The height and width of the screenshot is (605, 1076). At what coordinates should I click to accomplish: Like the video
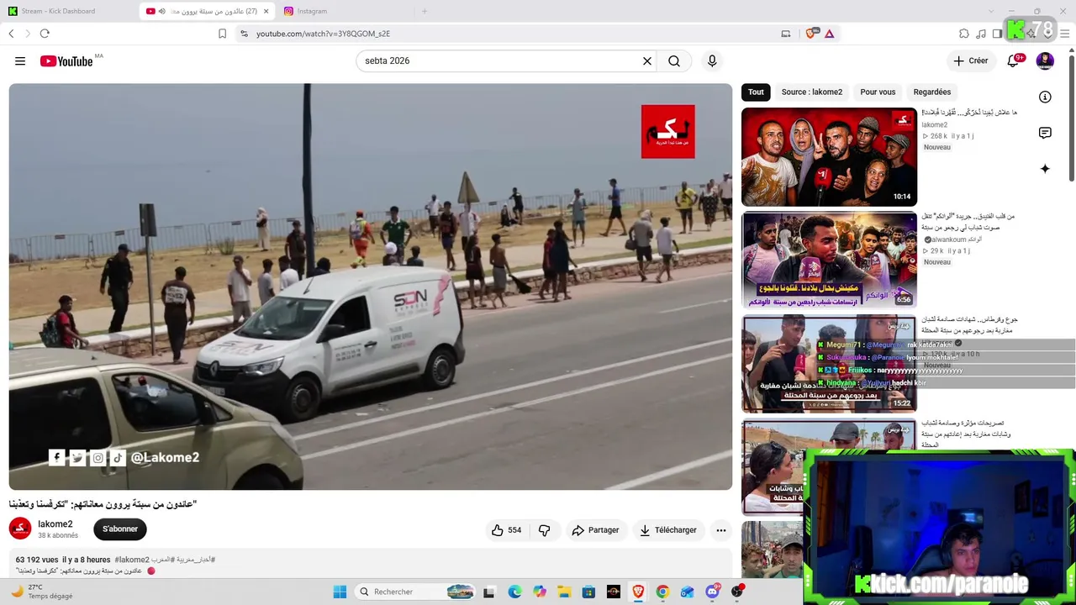pos(506,530)
